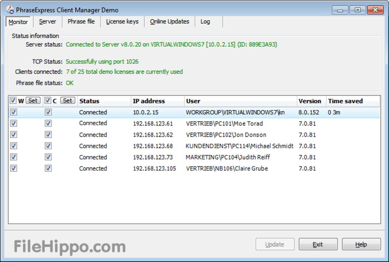This screenshot has width=389, height=262.
Task: Go to the License keys tab
Action: click(122, 22)
